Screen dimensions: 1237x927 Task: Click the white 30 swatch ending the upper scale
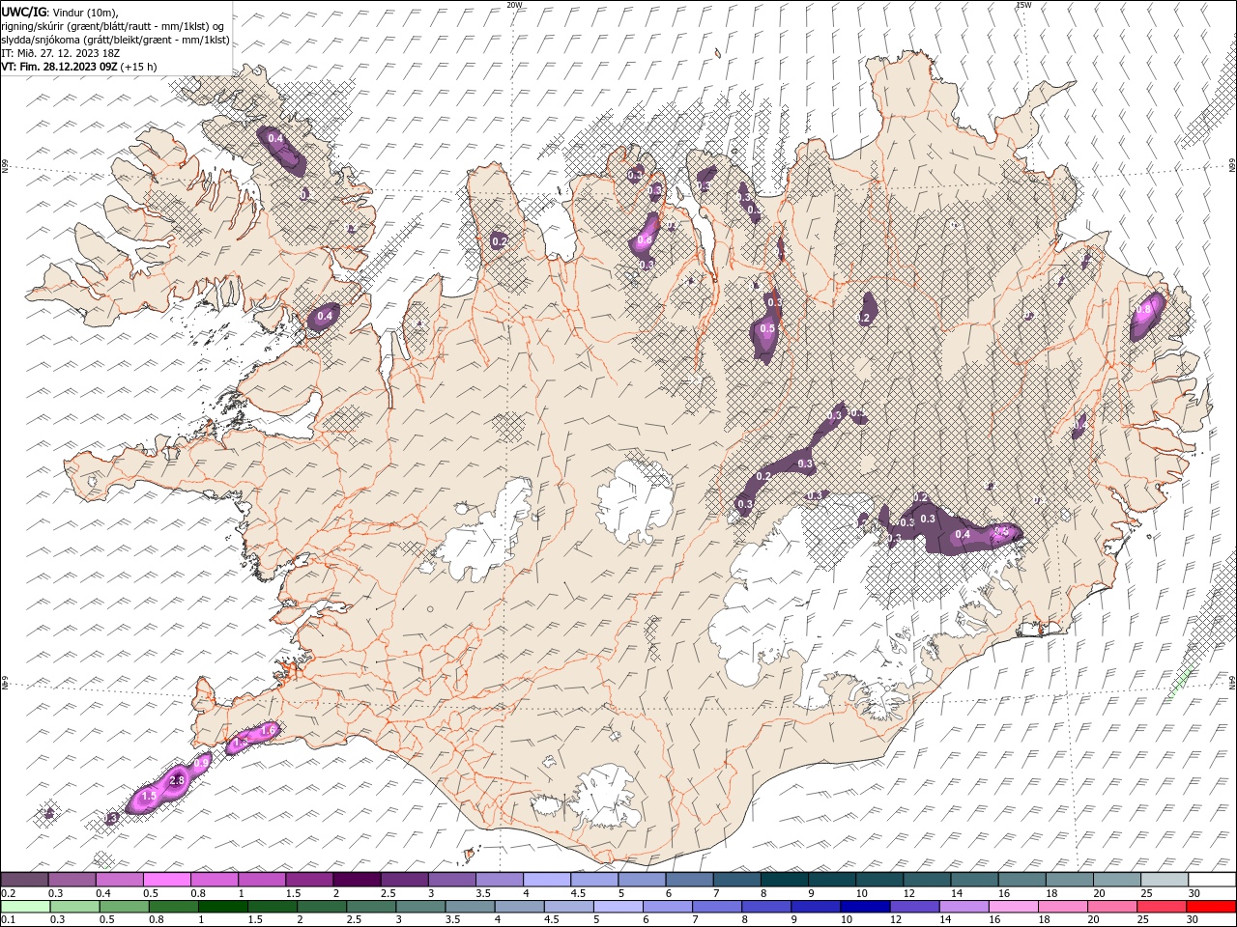(x=1211, y=880)
